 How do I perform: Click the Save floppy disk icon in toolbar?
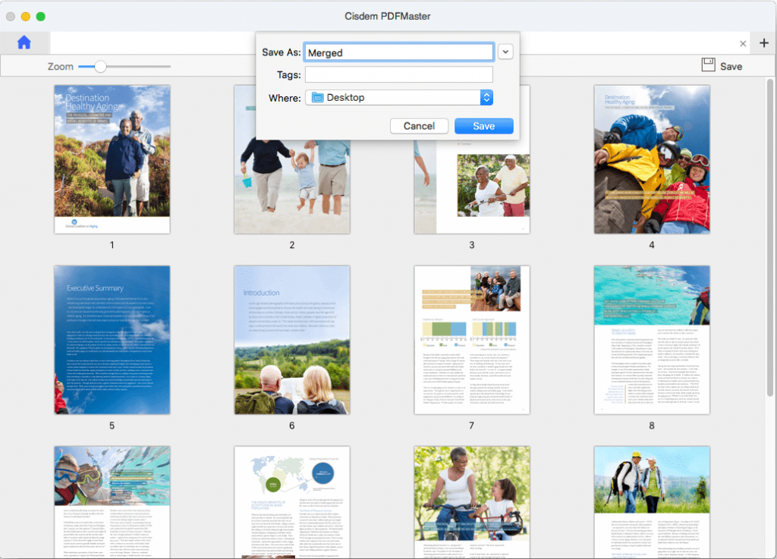[x=708, y=65]
